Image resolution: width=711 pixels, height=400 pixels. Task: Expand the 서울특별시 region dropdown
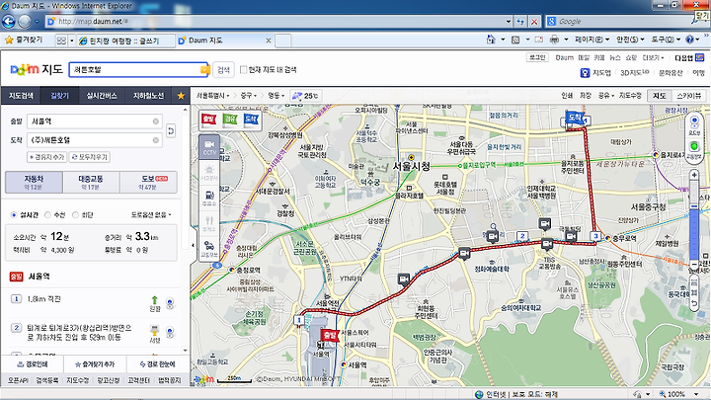[x=213, y=96]
